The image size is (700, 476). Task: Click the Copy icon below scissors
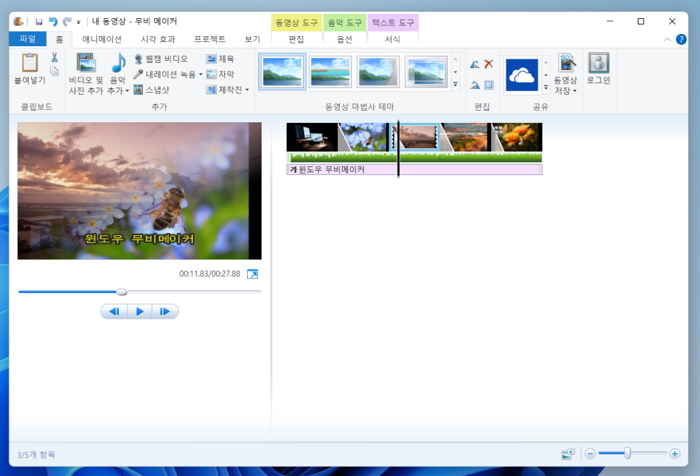coord(54,72)
